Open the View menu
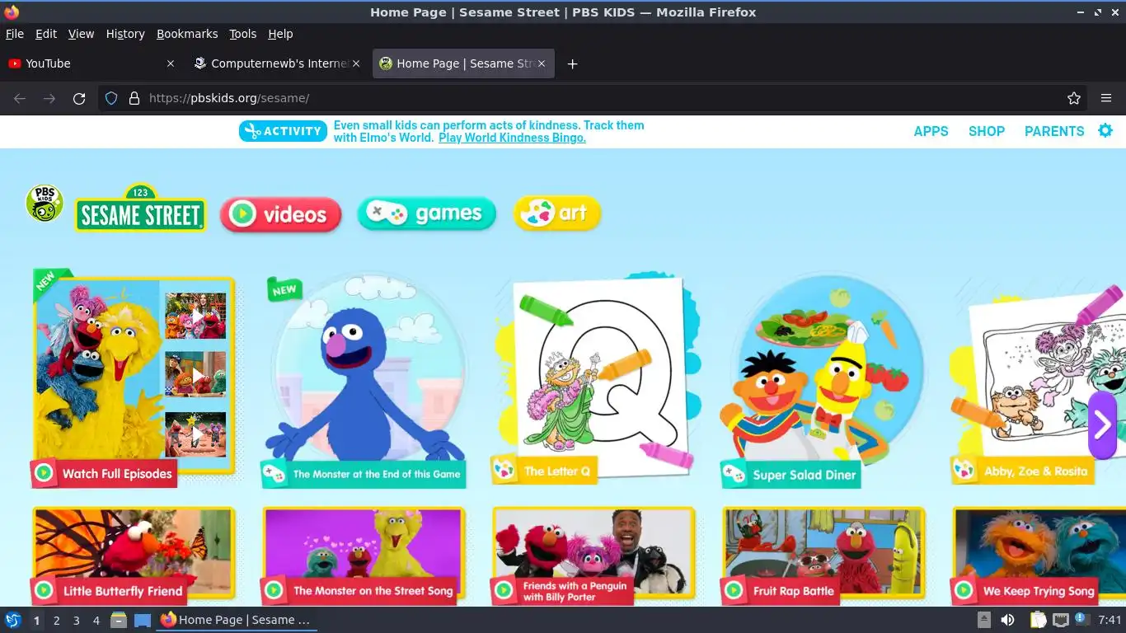This screenshot has height=633, width=1126. [x=81, y=34]
